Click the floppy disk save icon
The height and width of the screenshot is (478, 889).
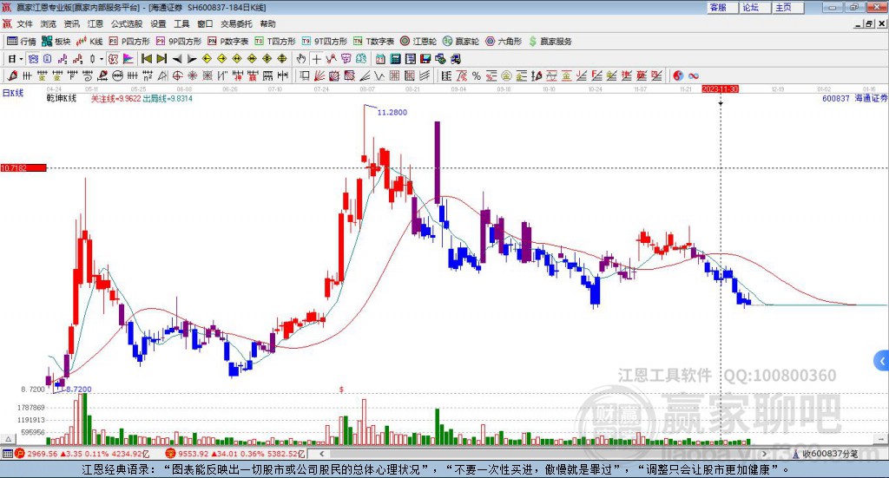tap(425, 59)
